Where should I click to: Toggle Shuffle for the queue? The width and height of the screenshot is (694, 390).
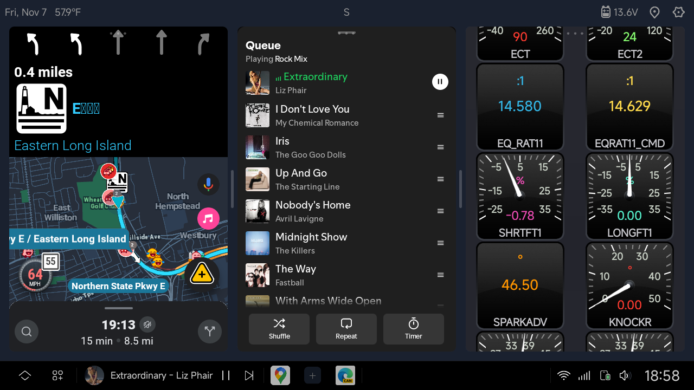[279, 329]
